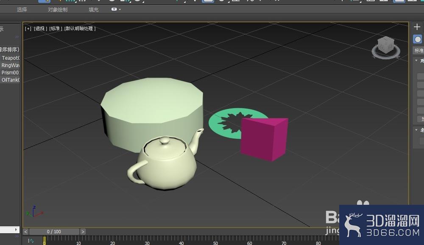Step to previous frame on time slider
Image resolution: width=424 pixels, height=245 pixels.
coord(26,231)
